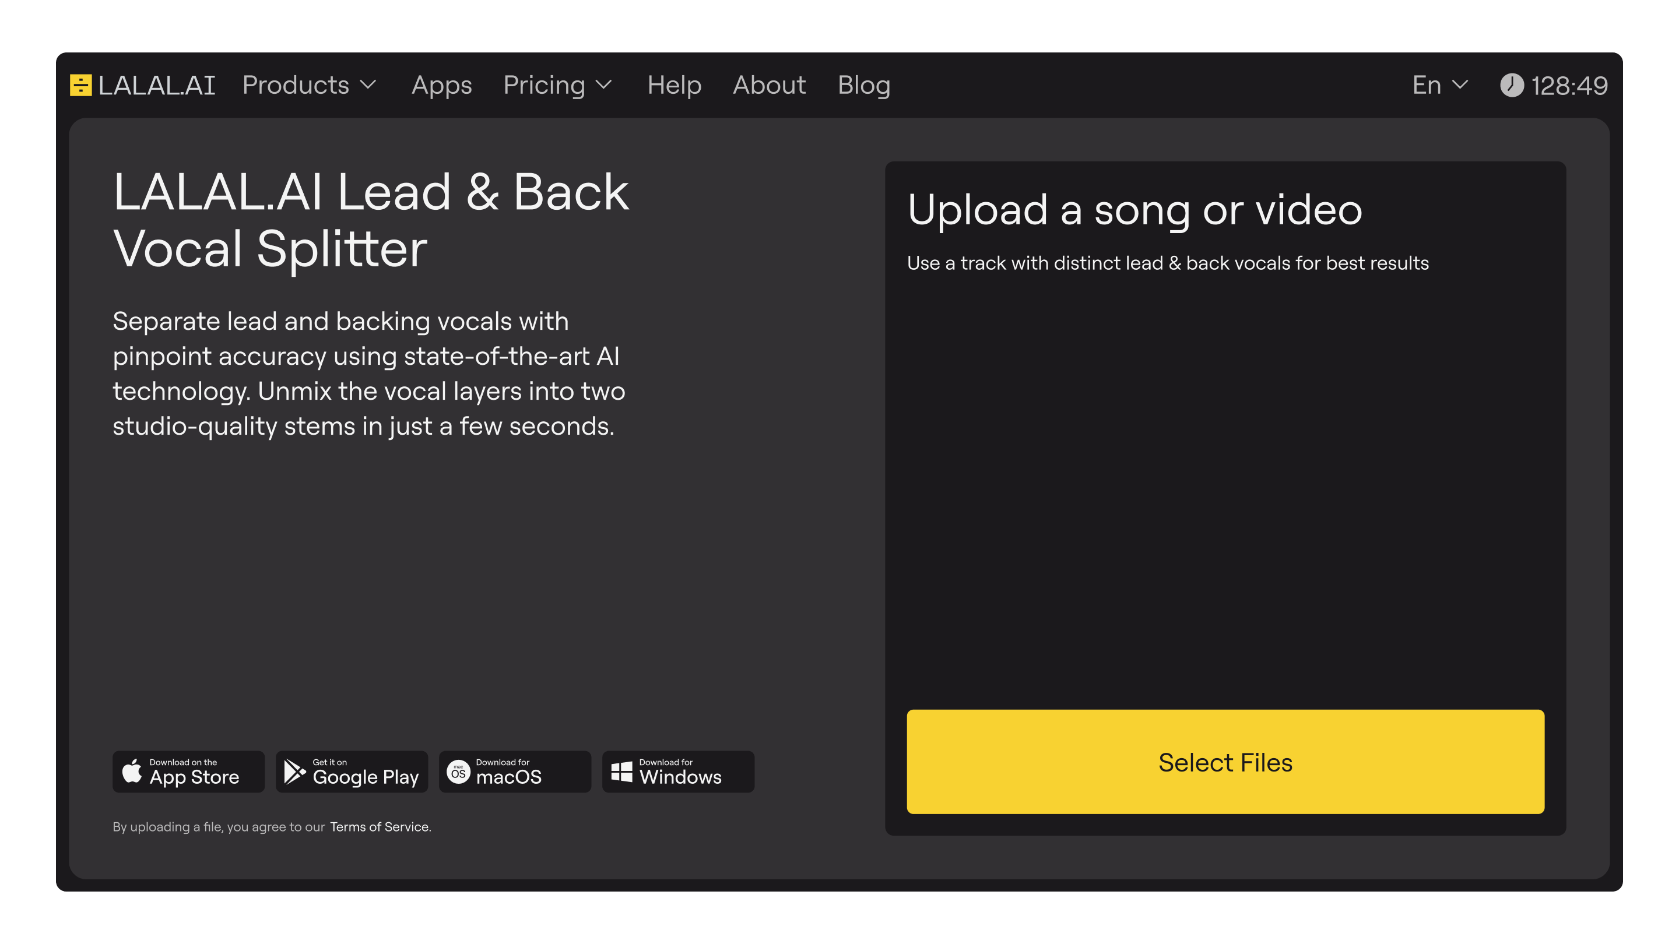
Task: Click the yellow LALAL.AI logo icon
Action: click(x=81, y=85)
